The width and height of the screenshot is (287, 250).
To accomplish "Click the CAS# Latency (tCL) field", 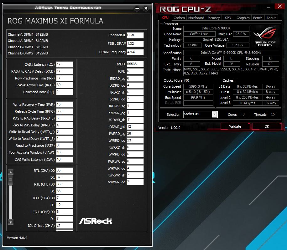I will pos(65,64).
